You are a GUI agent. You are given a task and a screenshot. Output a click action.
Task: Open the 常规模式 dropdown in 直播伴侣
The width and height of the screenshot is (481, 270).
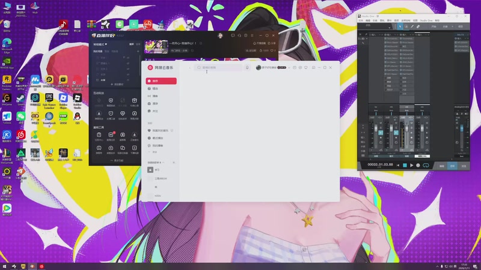click(100, 44)
